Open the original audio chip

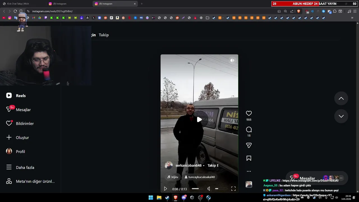173,177
